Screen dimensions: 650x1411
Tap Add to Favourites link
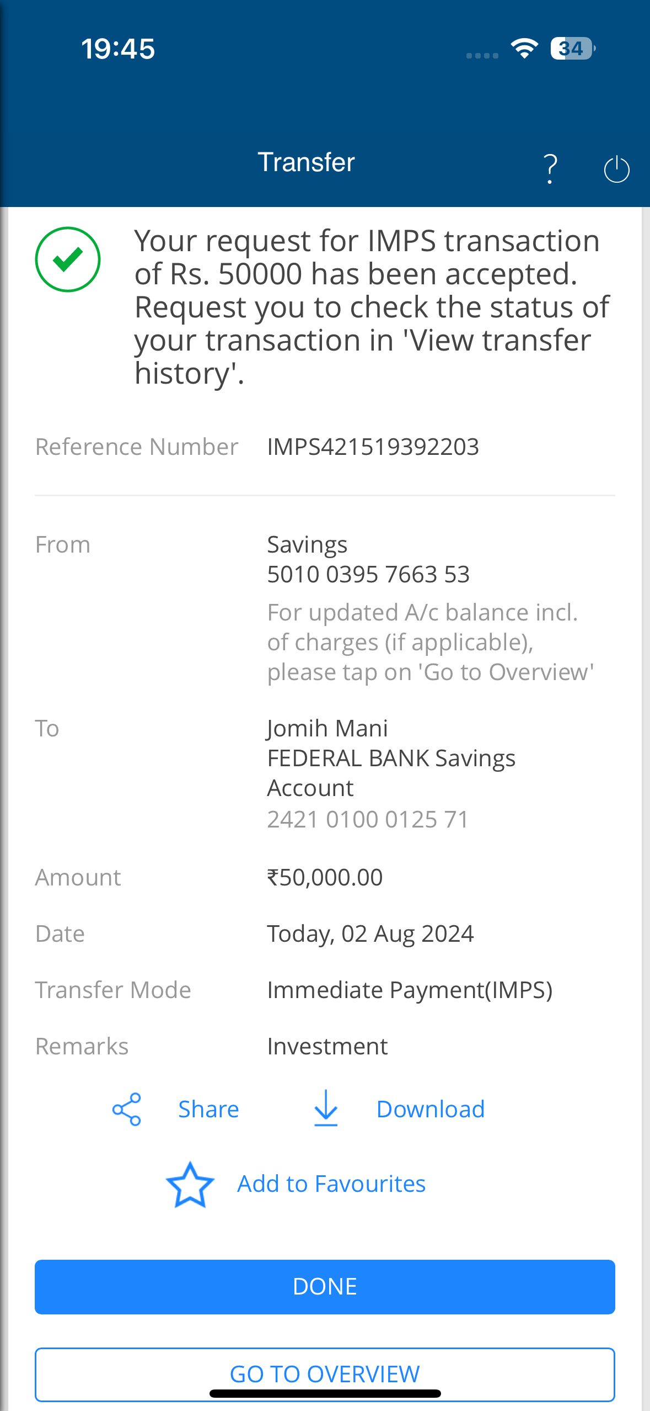point(331,1184)
